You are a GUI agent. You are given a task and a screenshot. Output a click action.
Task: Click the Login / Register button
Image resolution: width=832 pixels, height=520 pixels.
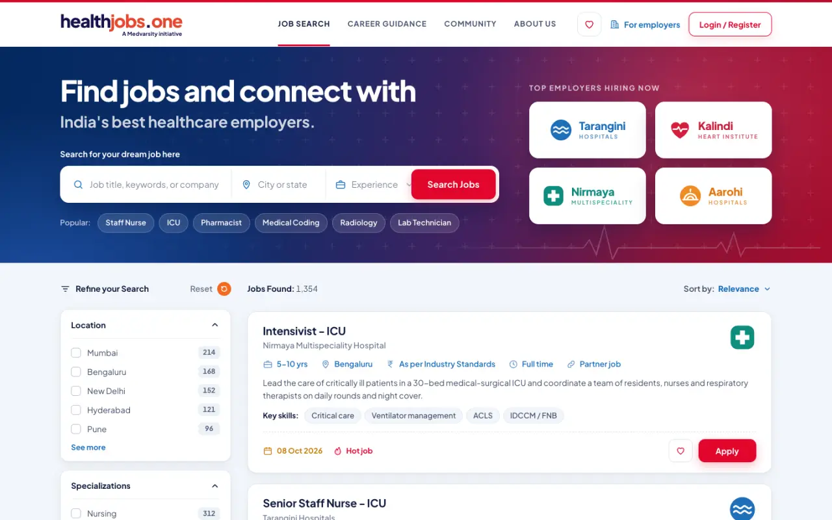click(x=730, y=25)
